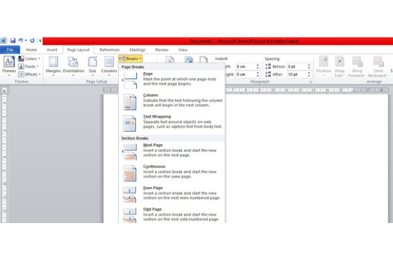Open the File tab

10,50
